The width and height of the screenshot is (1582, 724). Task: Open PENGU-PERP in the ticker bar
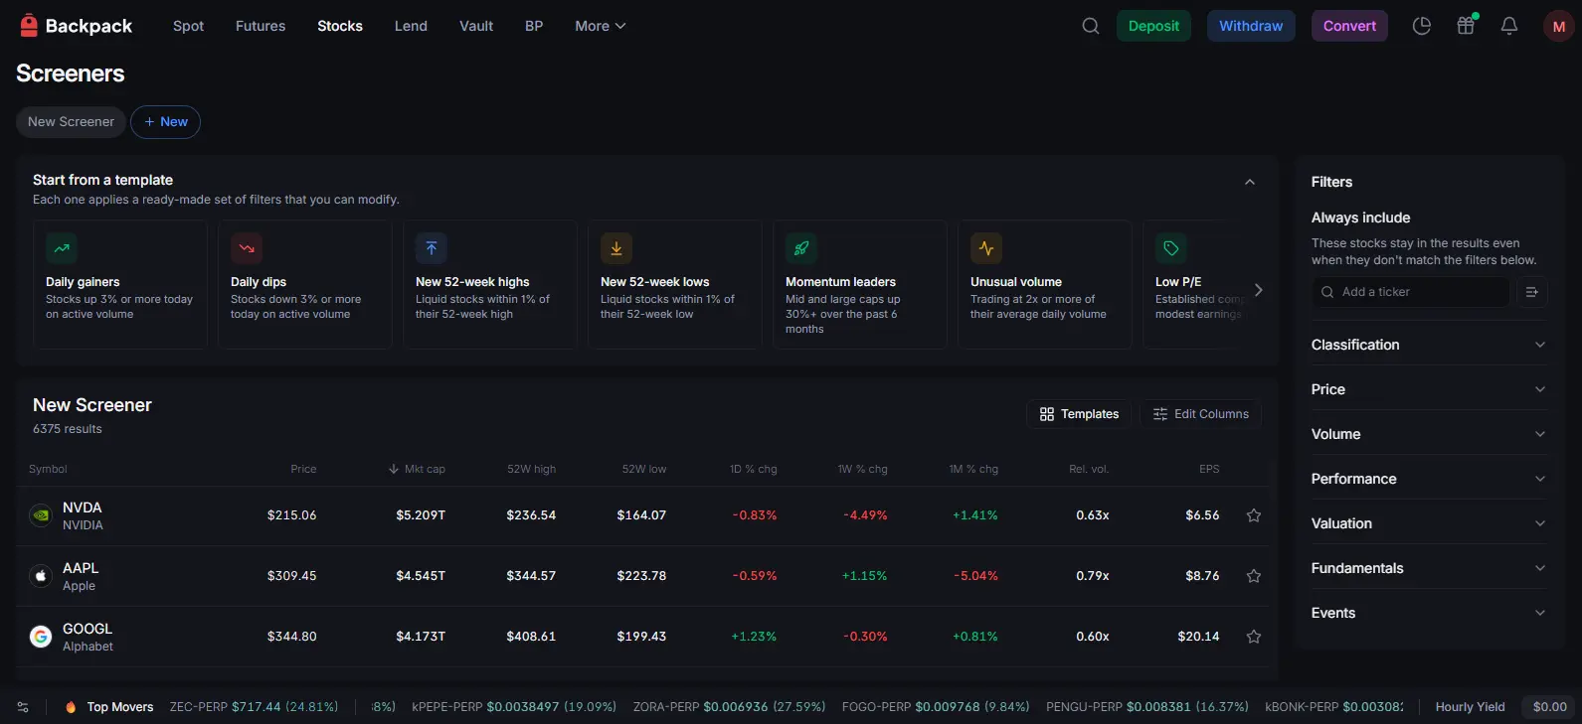[x=1147, y=707]
